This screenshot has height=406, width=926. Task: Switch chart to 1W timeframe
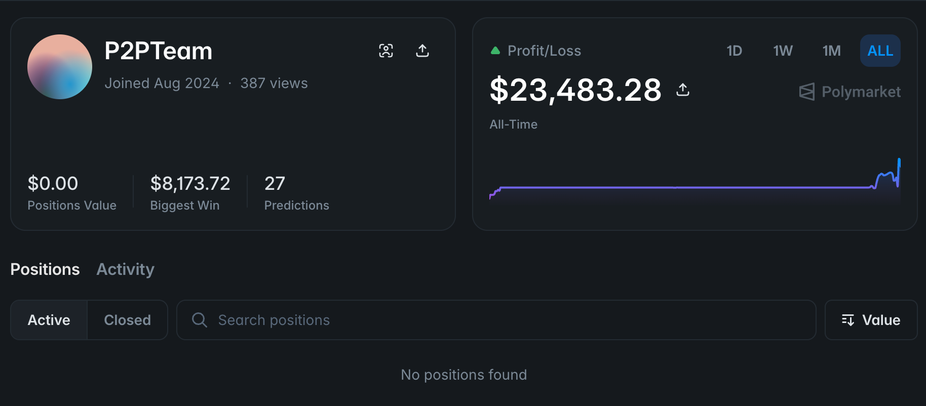pos(783,51)
